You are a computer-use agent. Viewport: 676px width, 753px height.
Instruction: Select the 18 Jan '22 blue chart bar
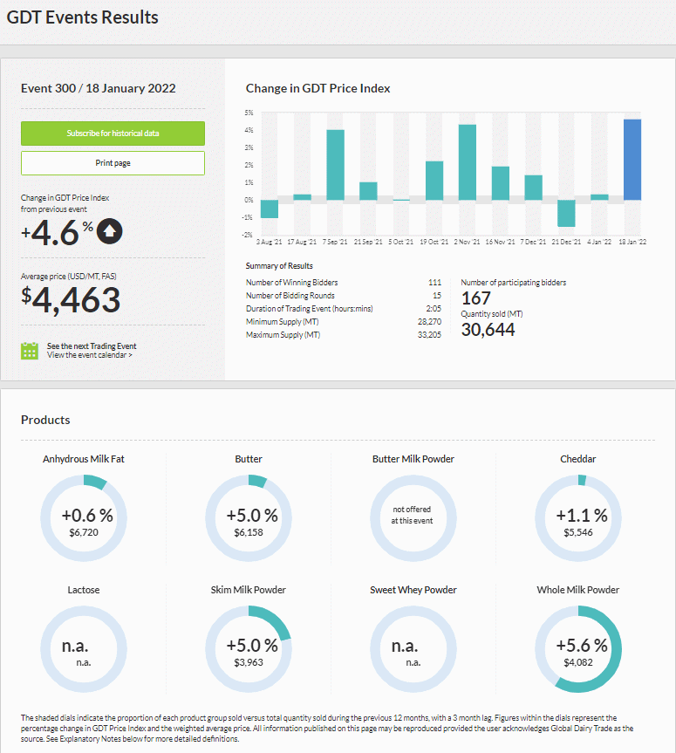[x=632, y=160]
